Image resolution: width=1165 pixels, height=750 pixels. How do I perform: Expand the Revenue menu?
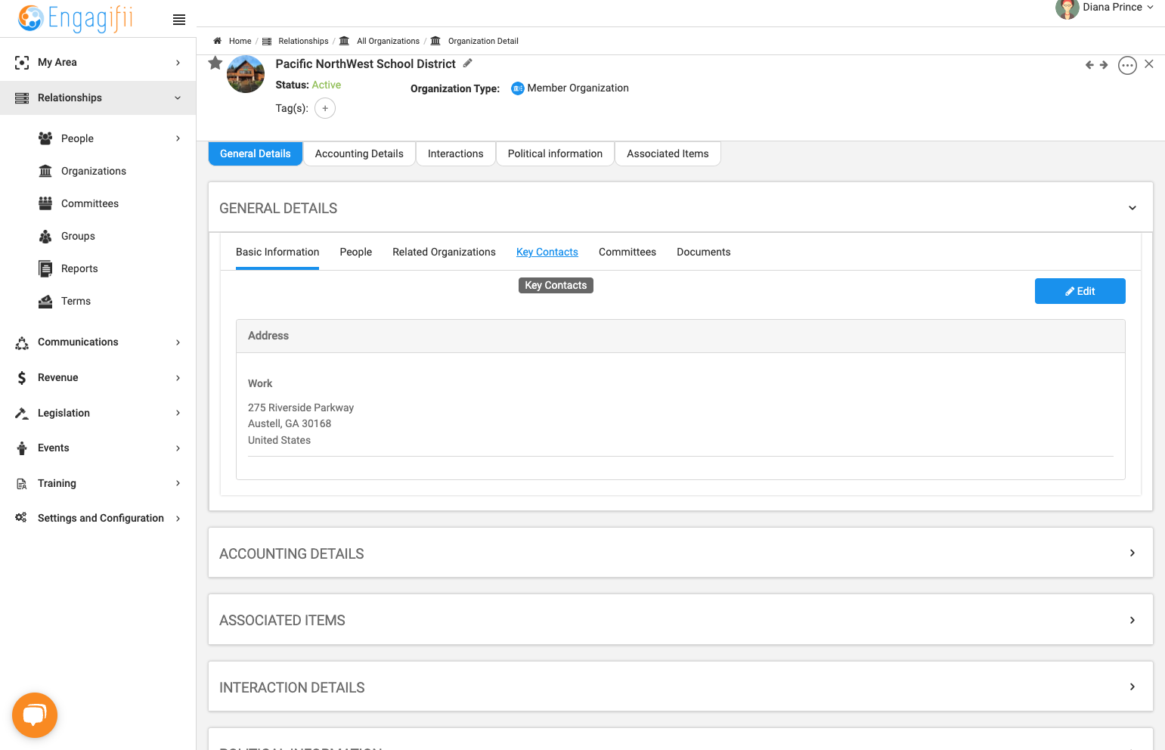pyautogui.click(x=98, y=377)
